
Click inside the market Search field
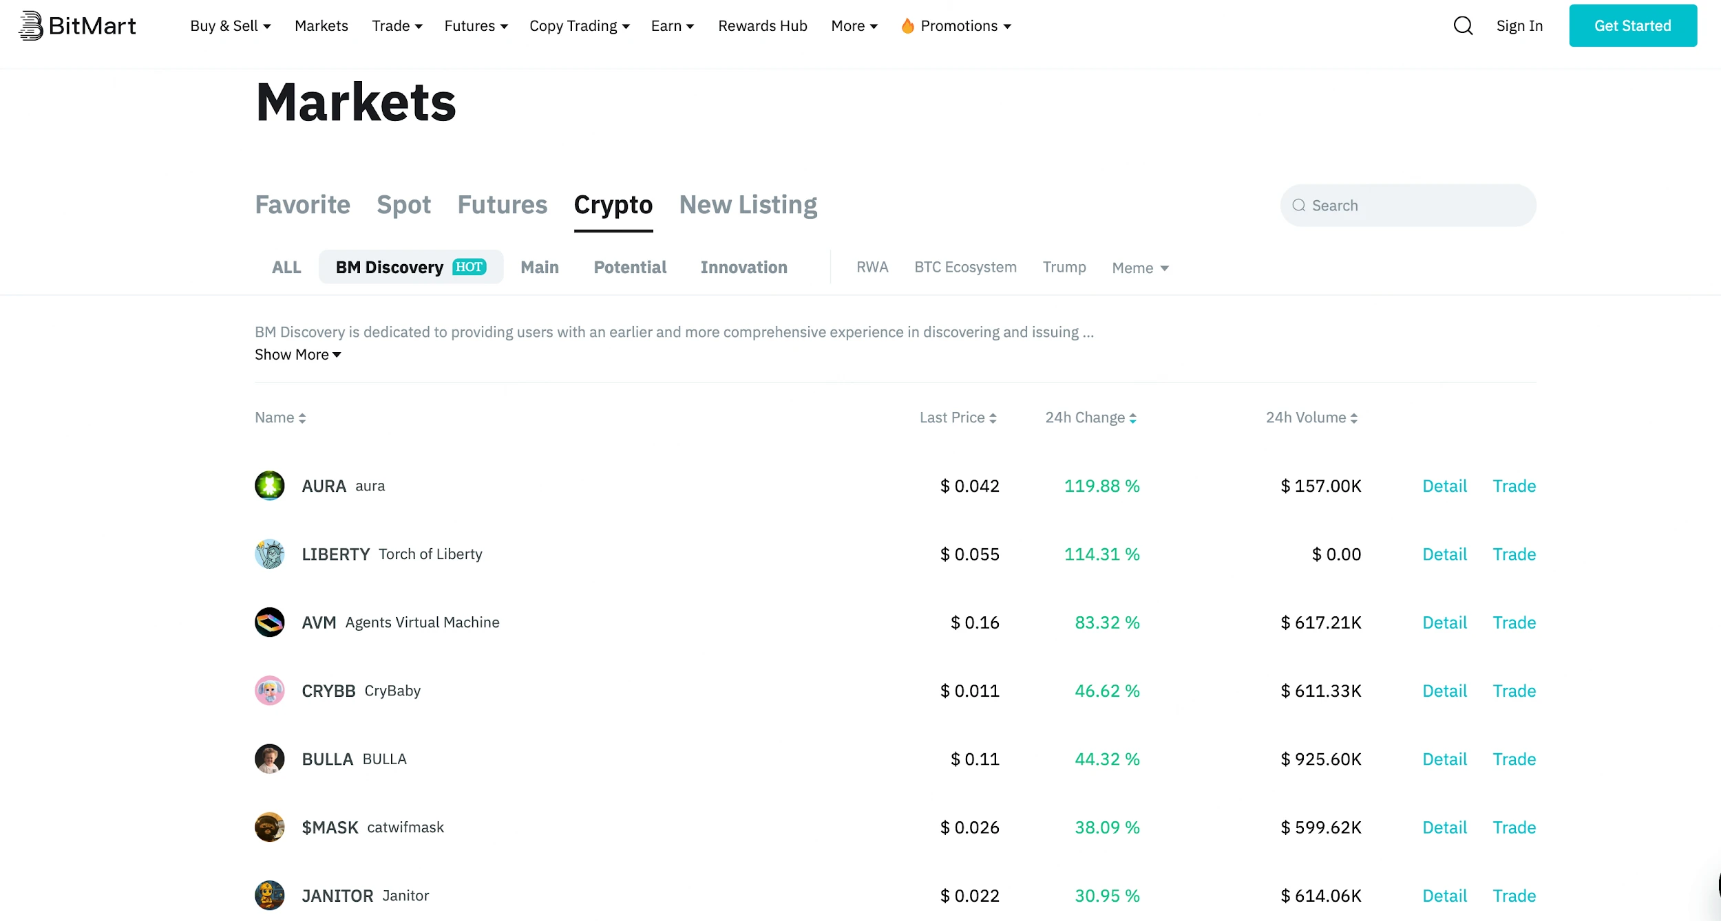tap(1407, 205)
